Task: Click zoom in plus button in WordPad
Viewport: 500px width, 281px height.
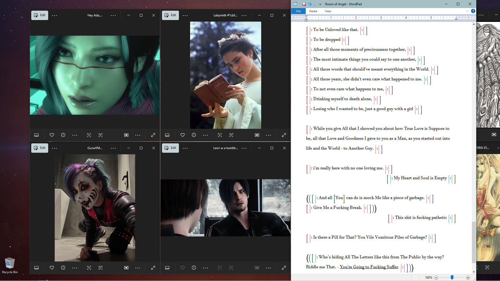Action: [x=468, y=278]
